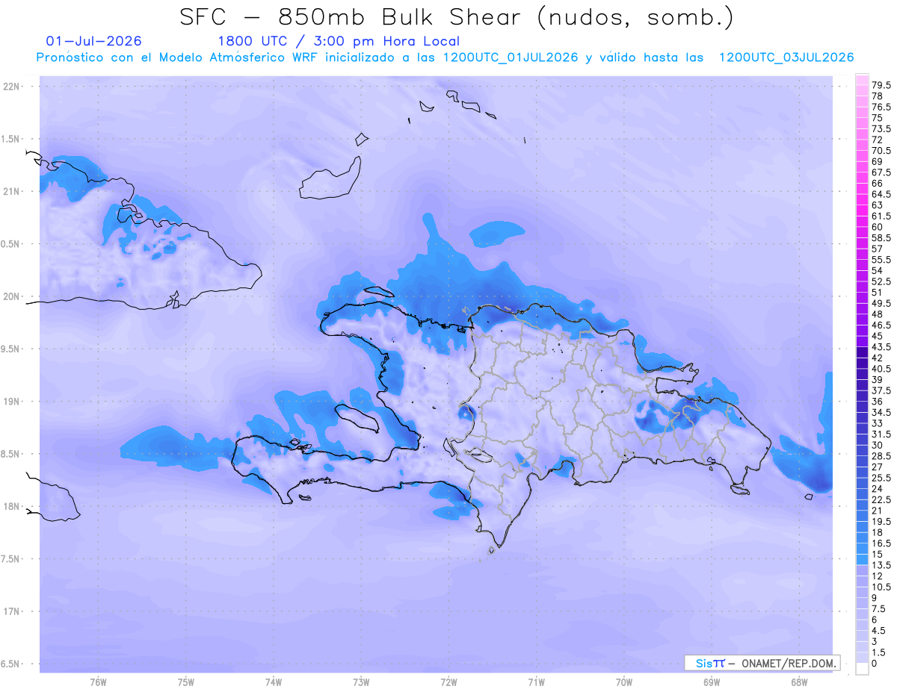Viewport: 897px width, 692px height.
Task: Click the "72W" longitude axis label
Action: coord(449,682)
